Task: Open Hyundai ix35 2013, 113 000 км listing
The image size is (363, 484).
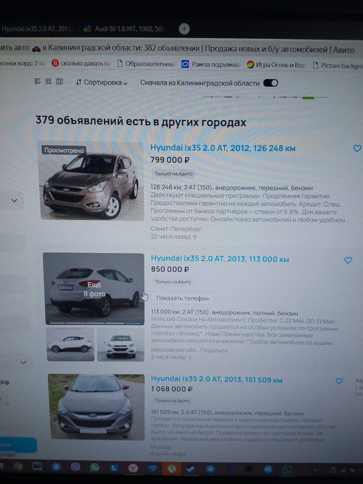Action: (220, 259)
